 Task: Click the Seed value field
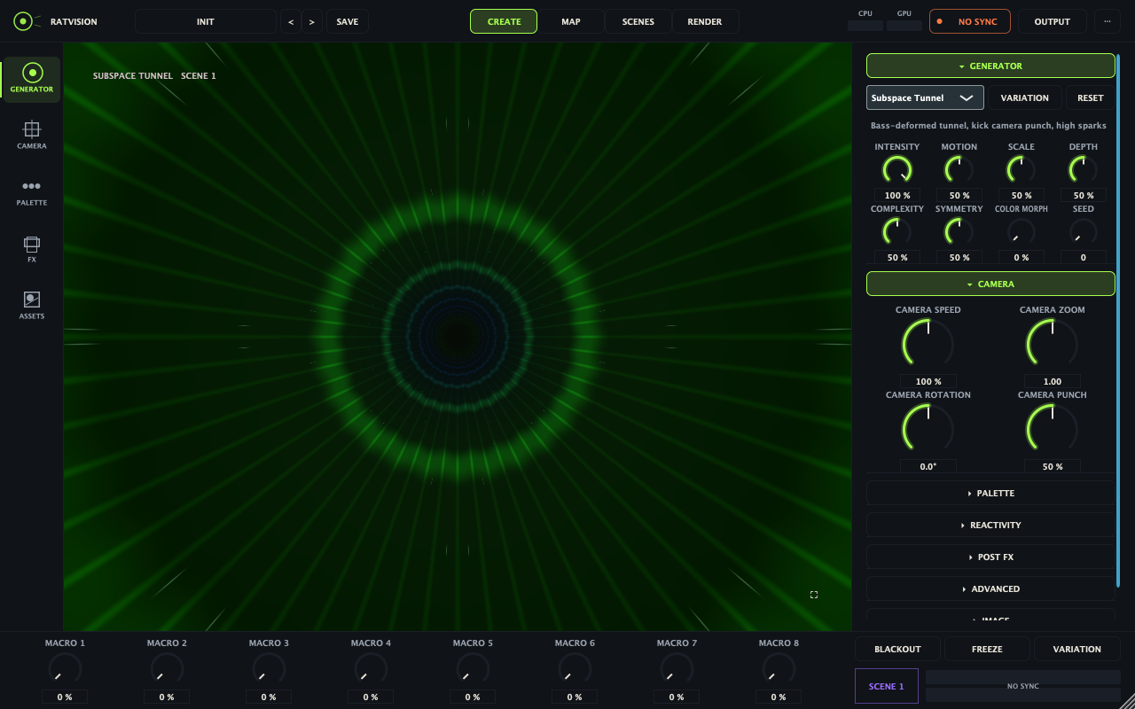coord(1084,257)
